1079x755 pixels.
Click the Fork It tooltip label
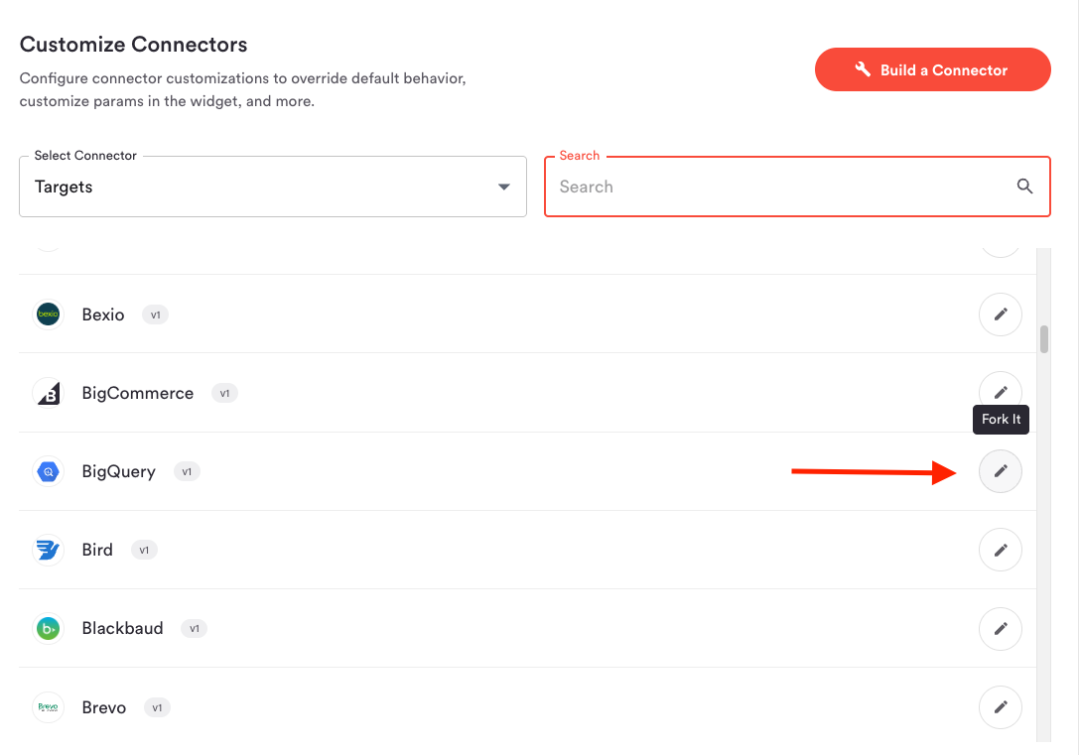tap(1001, 420)
